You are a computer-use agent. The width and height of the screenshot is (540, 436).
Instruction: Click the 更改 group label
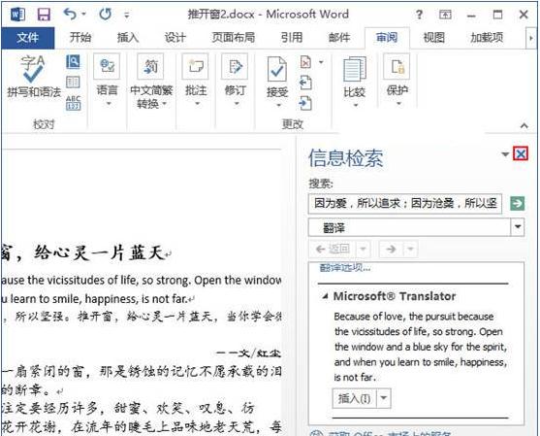pos(293,124)
